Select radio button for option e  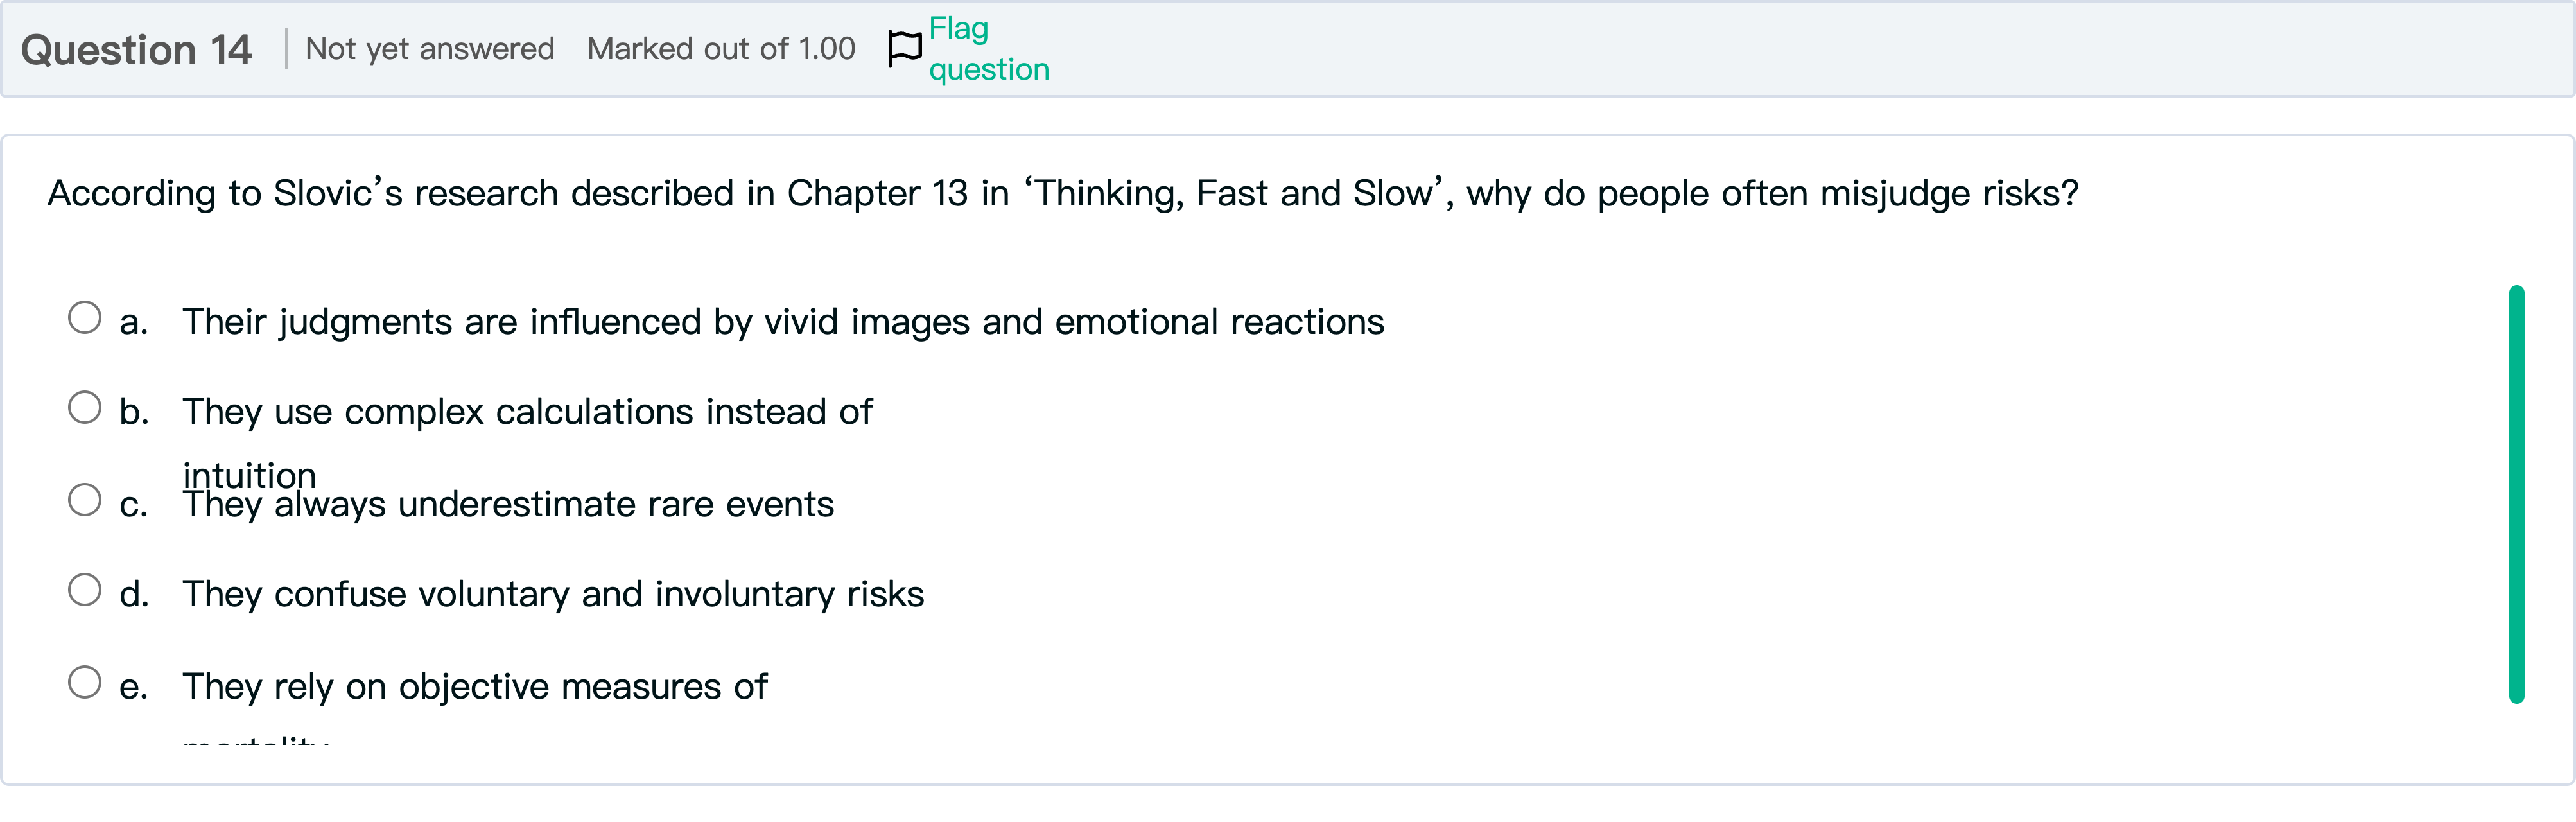[x=85, y=683]
